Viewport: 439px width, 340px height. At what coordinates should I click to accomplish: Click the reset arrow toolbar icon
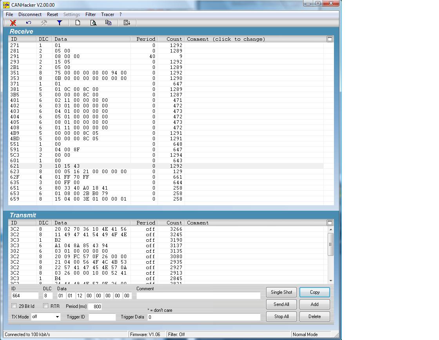coord(29,23)
